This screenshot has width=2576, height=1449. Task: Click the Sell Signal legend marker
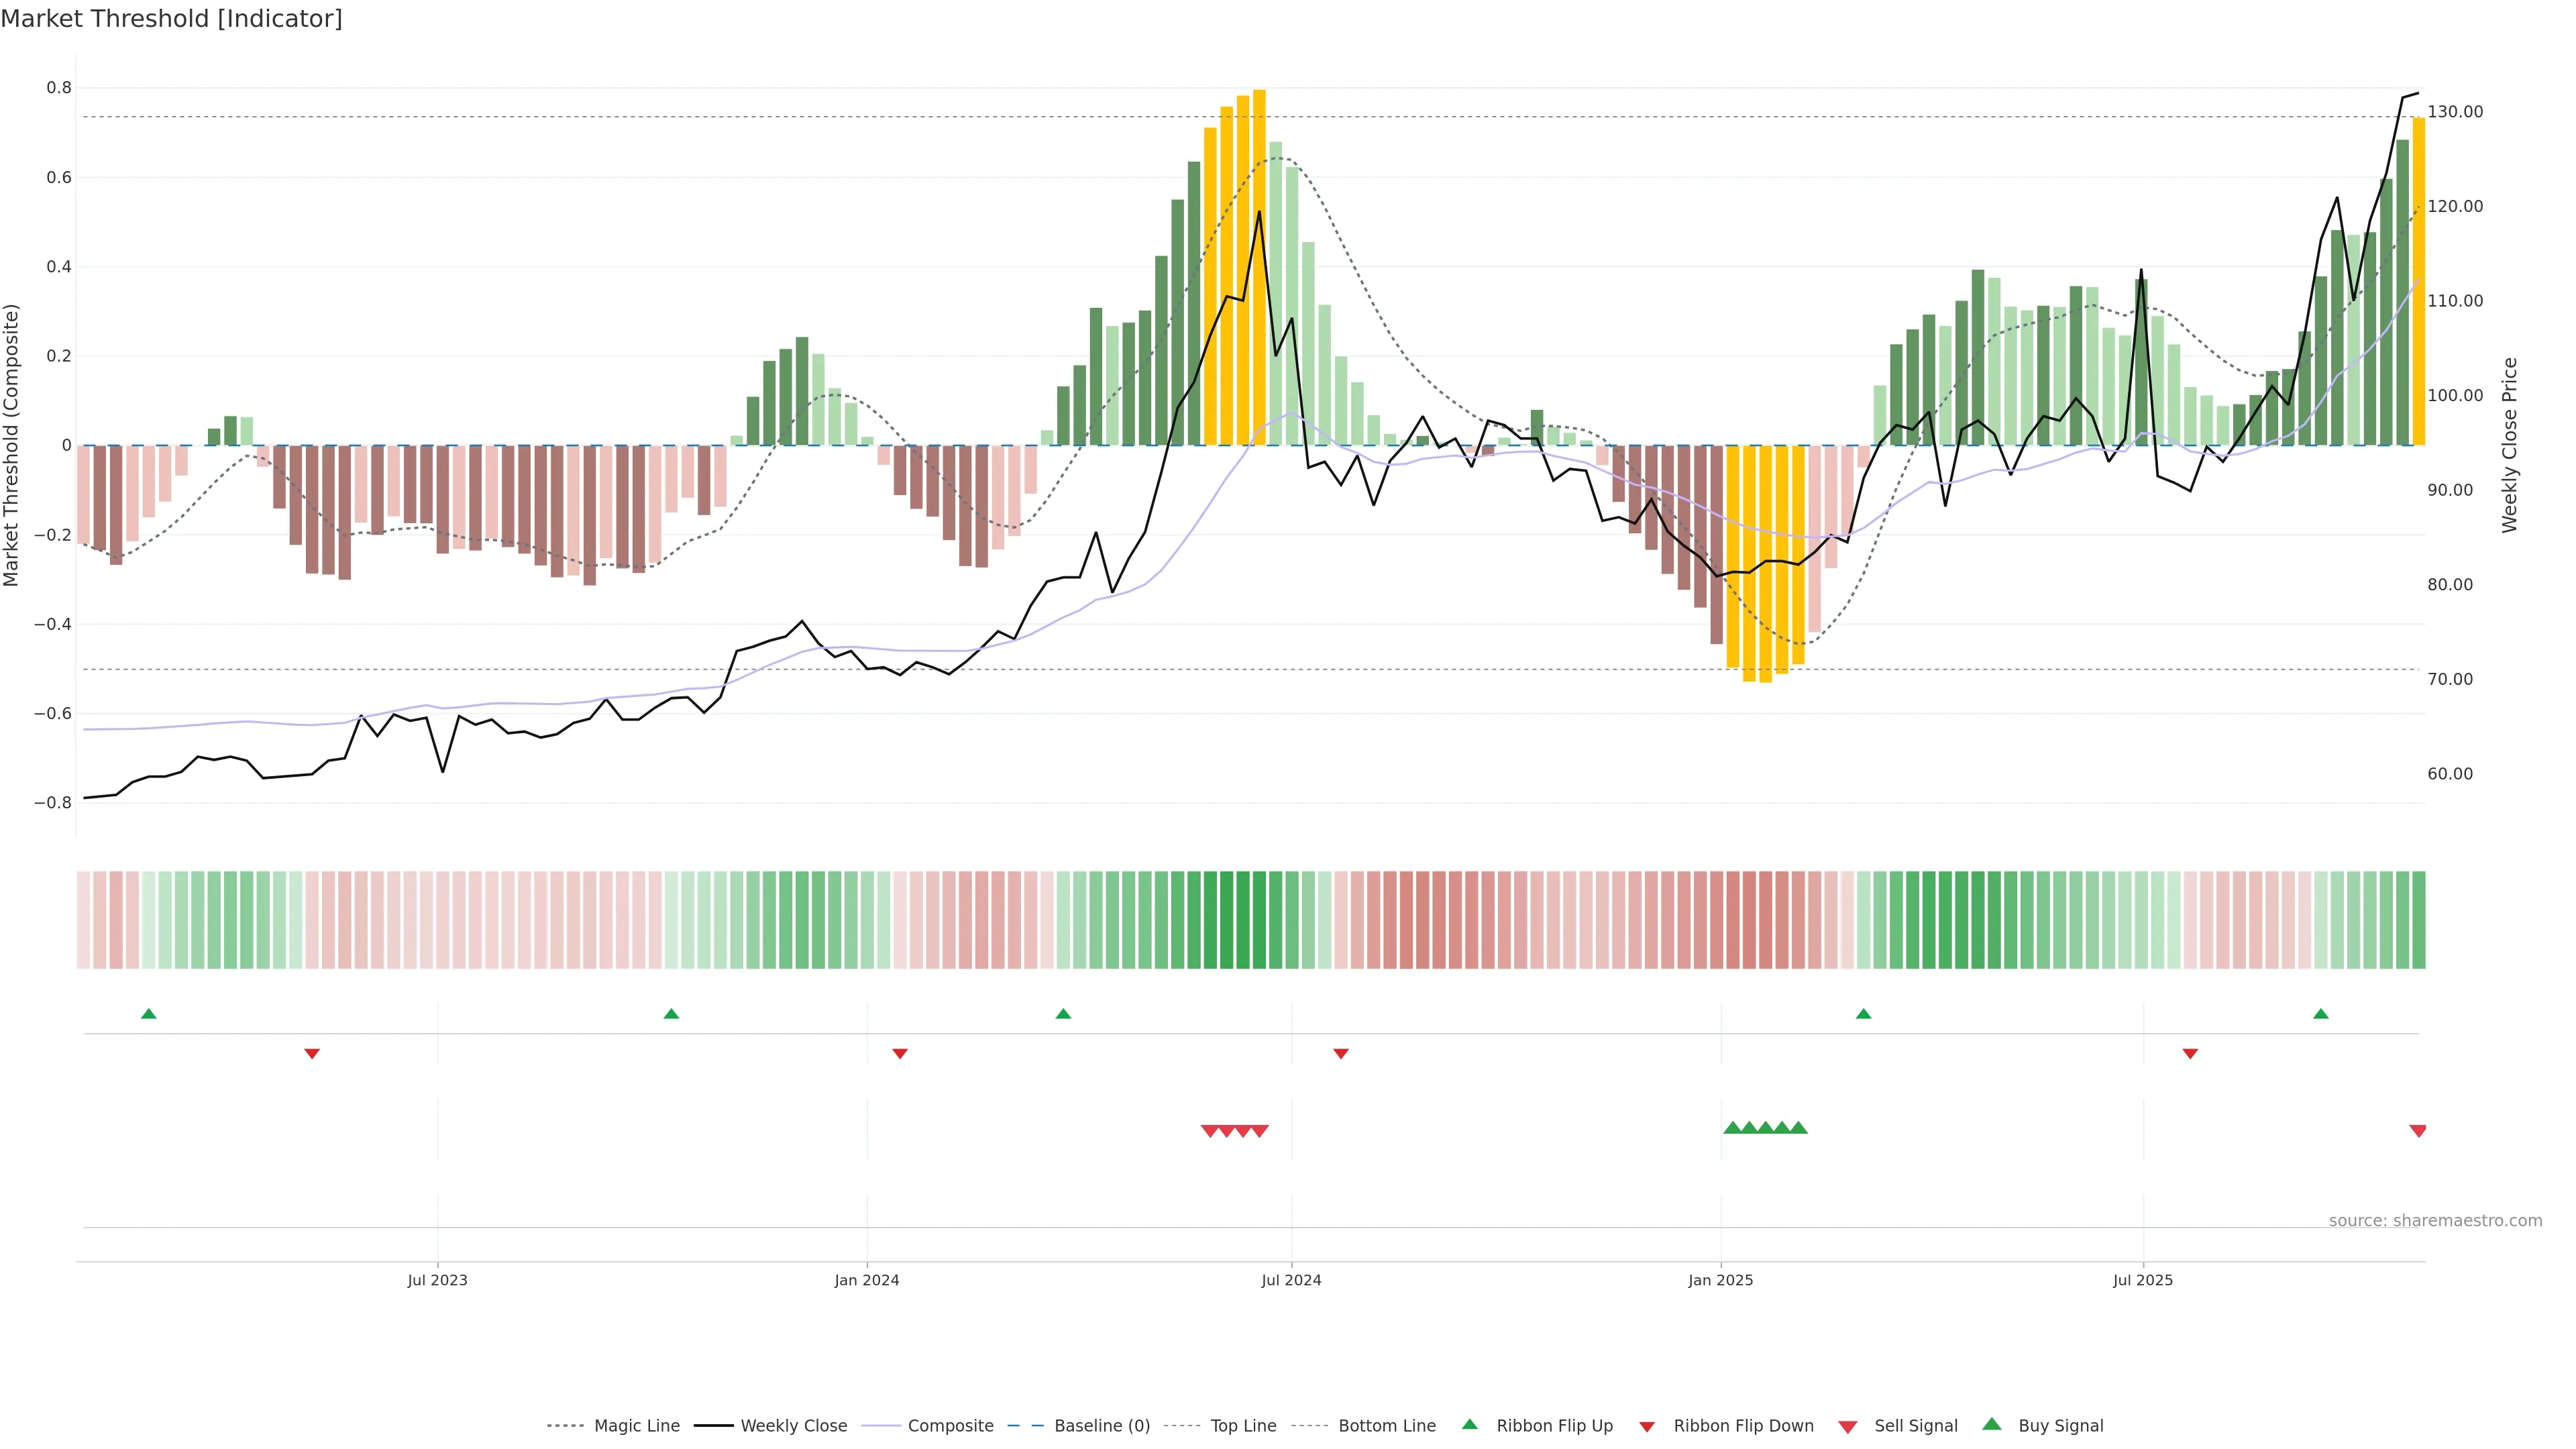pyautogui.click(x=1847, y=1427)
